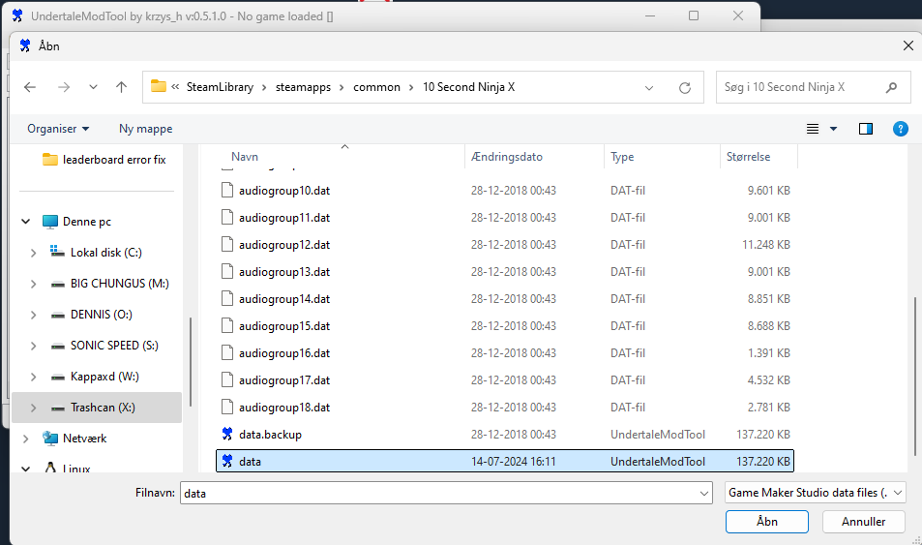Select Netværk in navigation pane

pyautogui.click(x=85, y=439)
